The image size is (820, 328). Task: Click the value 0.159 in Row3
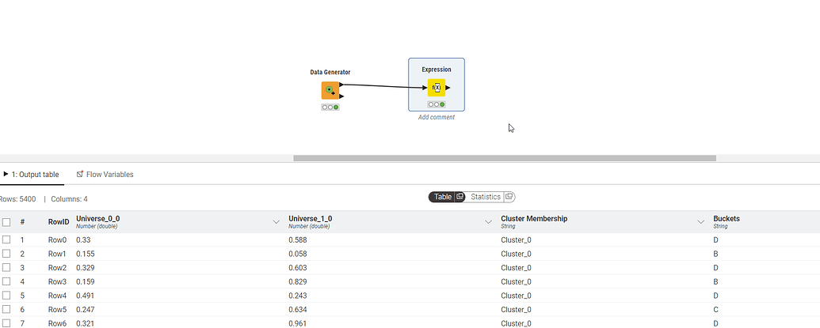click(x=86, y=281)
